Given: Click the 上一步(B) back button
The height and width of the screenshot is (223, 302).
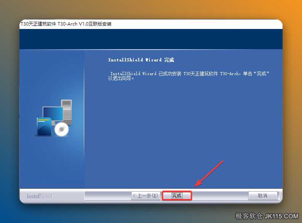Looking at the screenshot, I should (x=146, y=196).
